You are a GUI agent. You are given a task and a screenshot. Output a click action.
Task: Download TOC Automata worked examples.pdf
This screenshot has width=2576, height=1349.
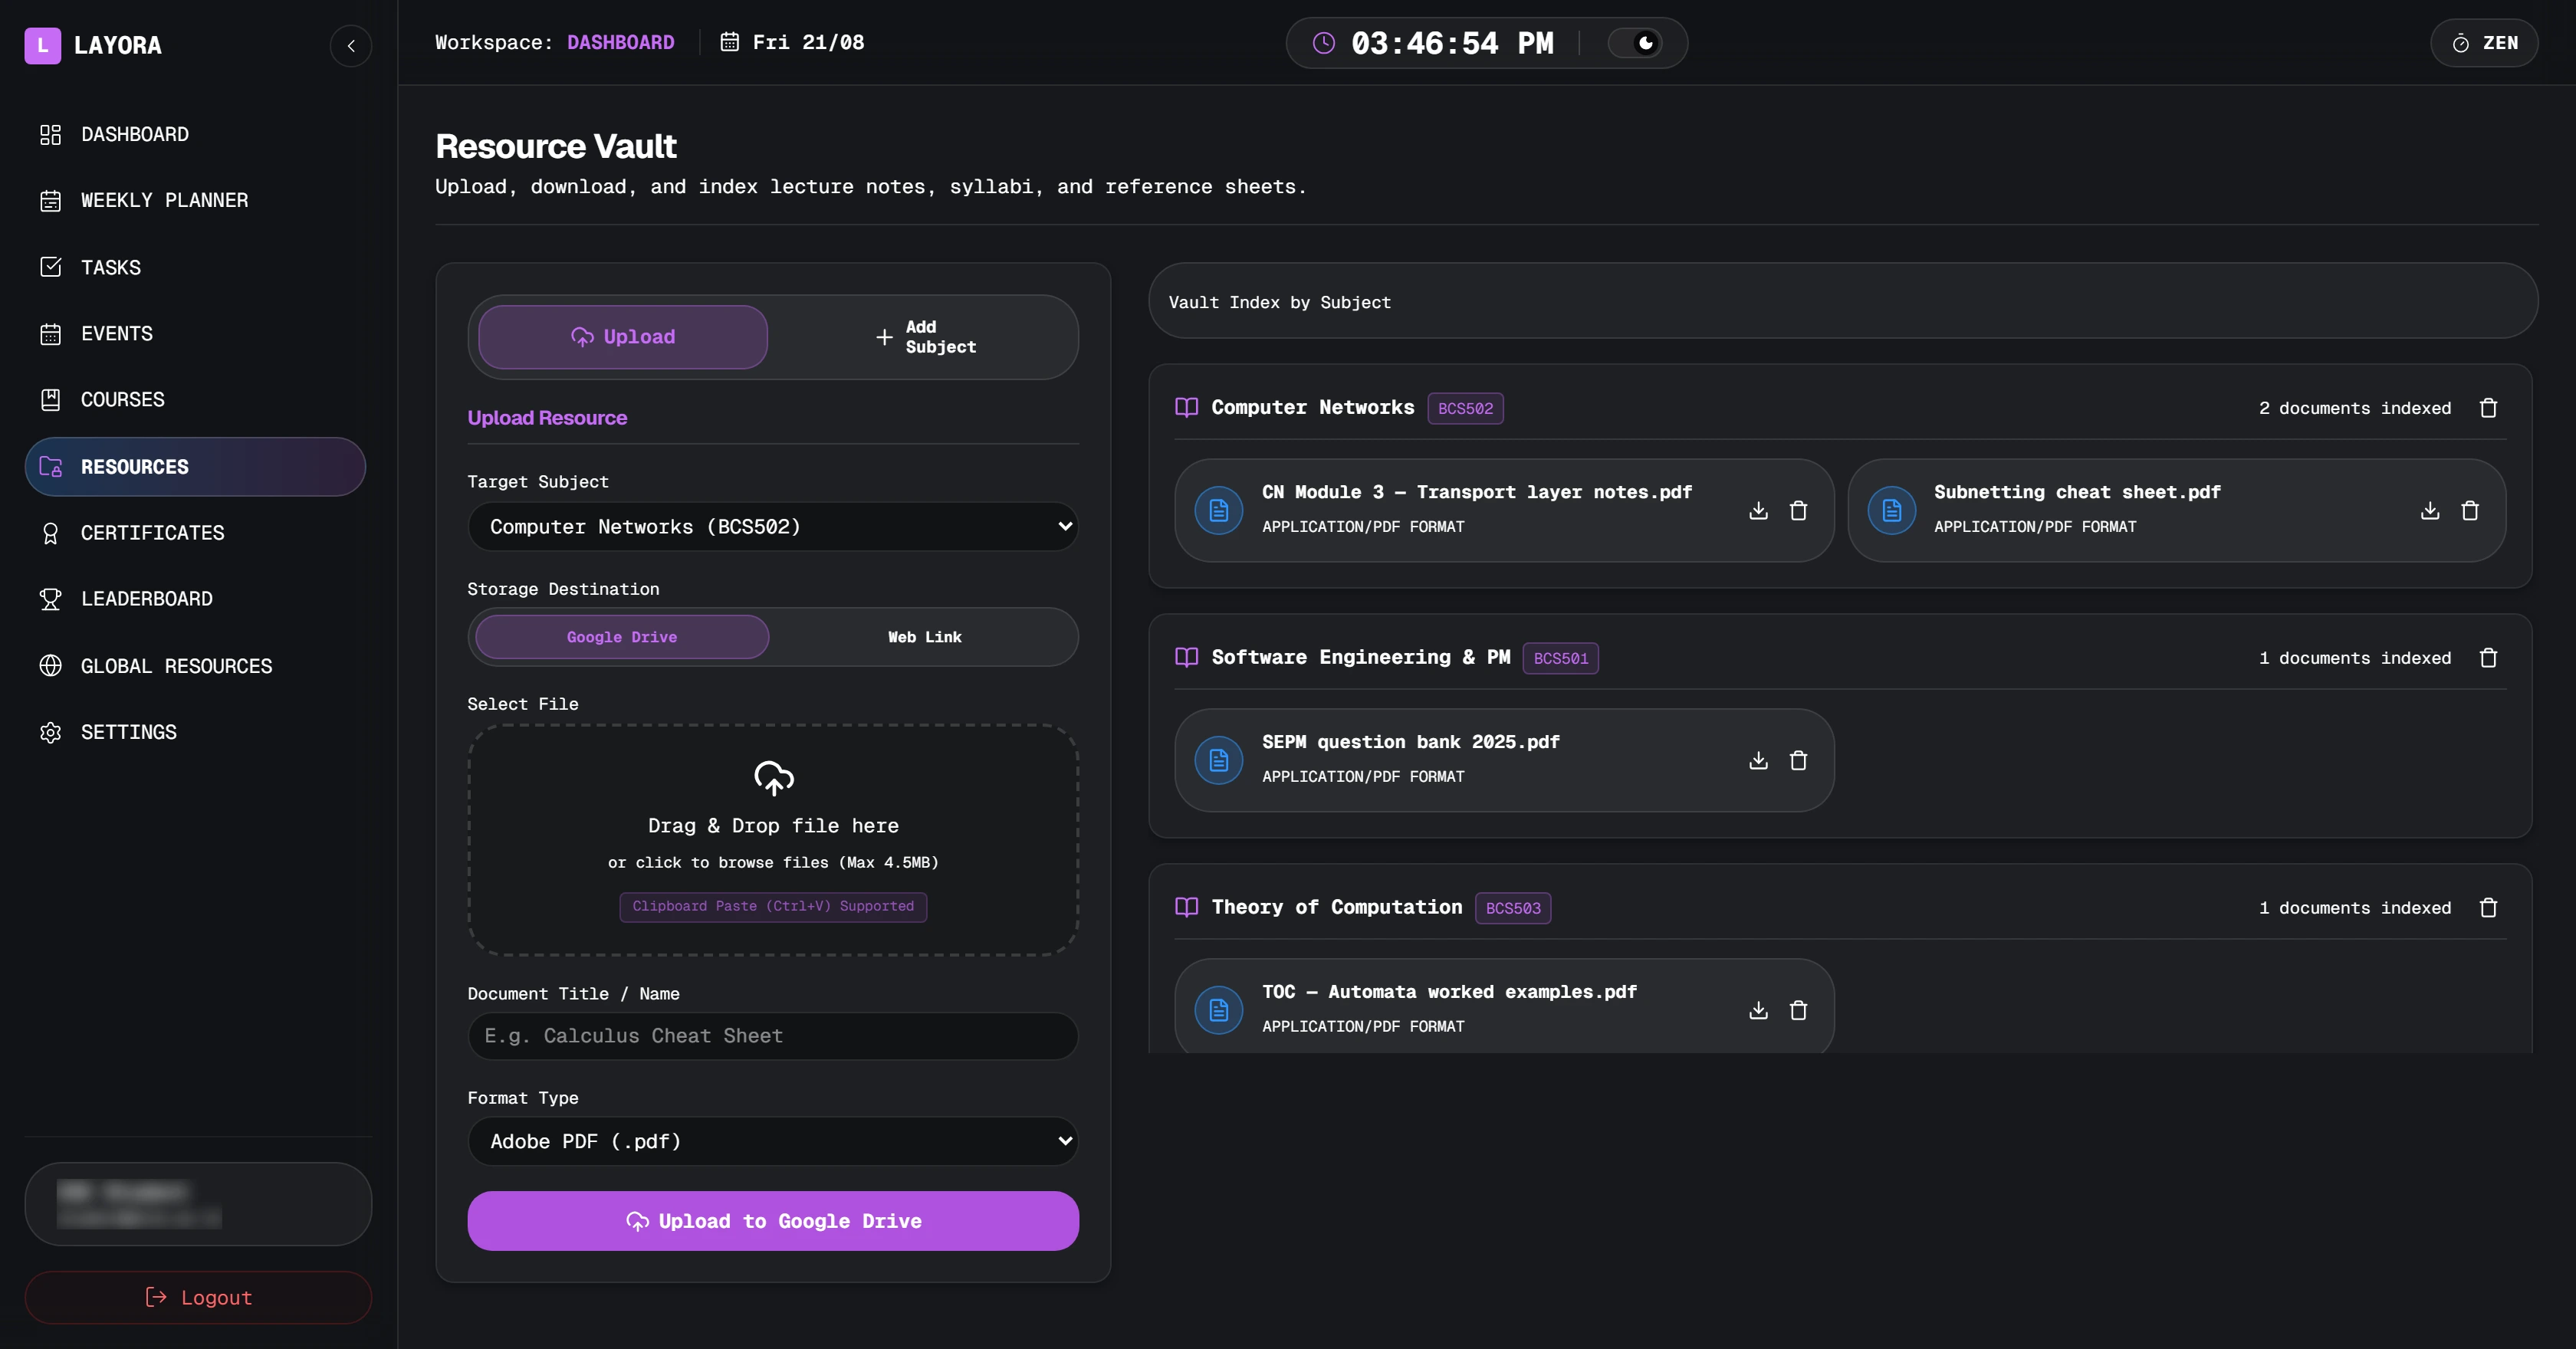tap(1758, 1011)
